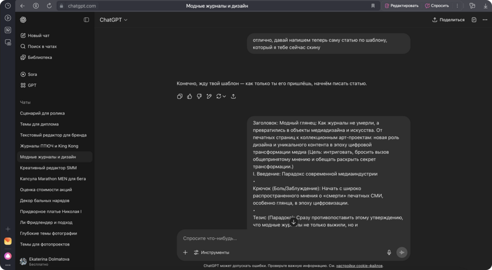Click the Спросить button in browser toolbar
The image size is (492, 270).
pyautogui.click(x=437, y=6)
